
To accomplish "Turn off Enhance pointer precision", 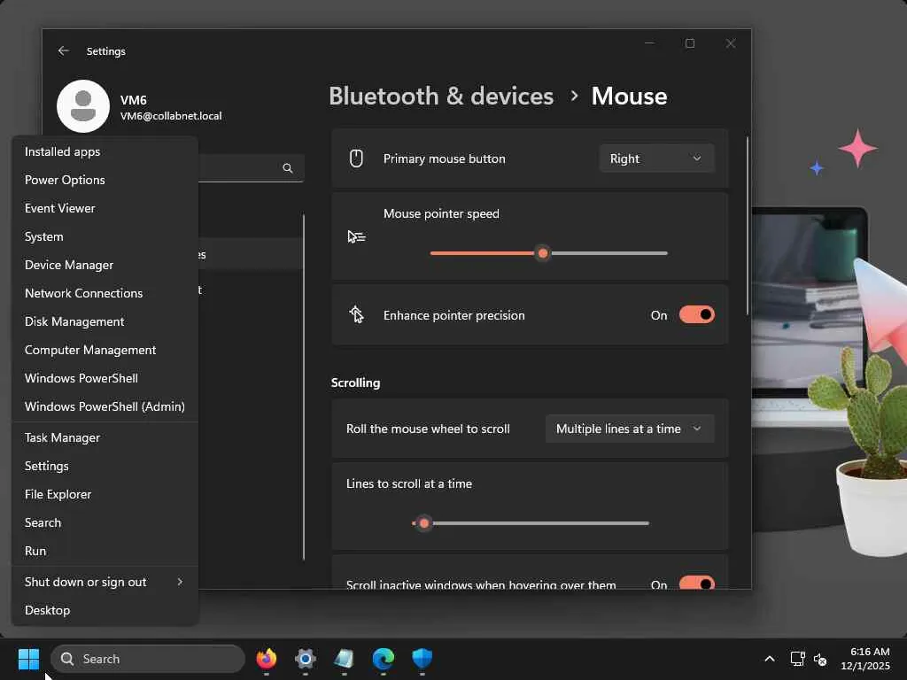I will point(696,315).
